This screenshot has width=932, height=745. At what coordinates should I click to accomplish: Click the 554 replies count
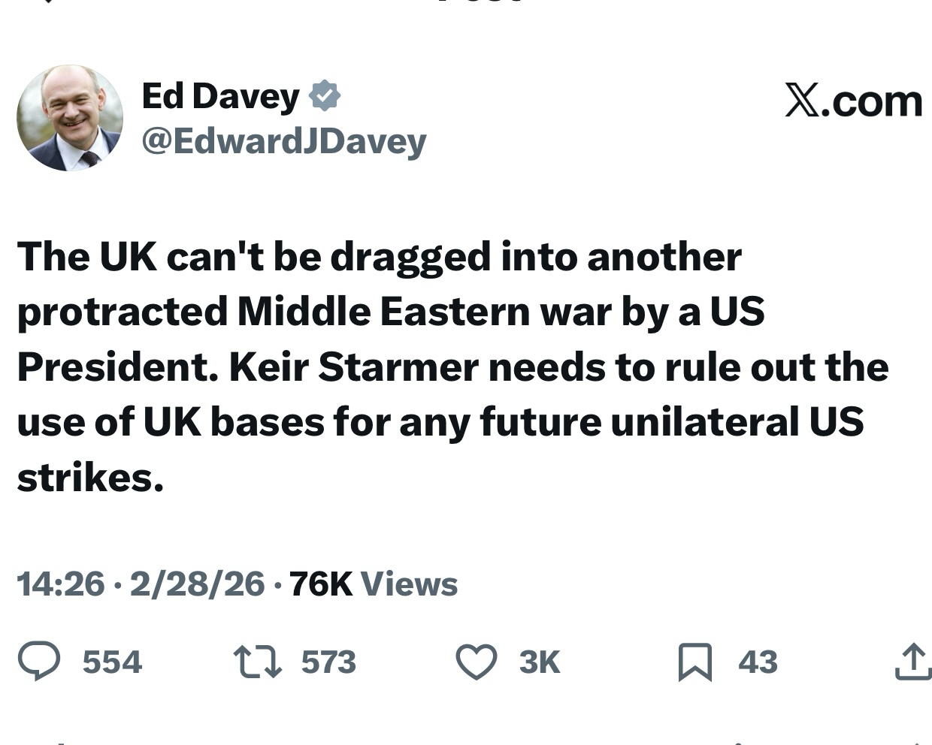tap(112, 662)
